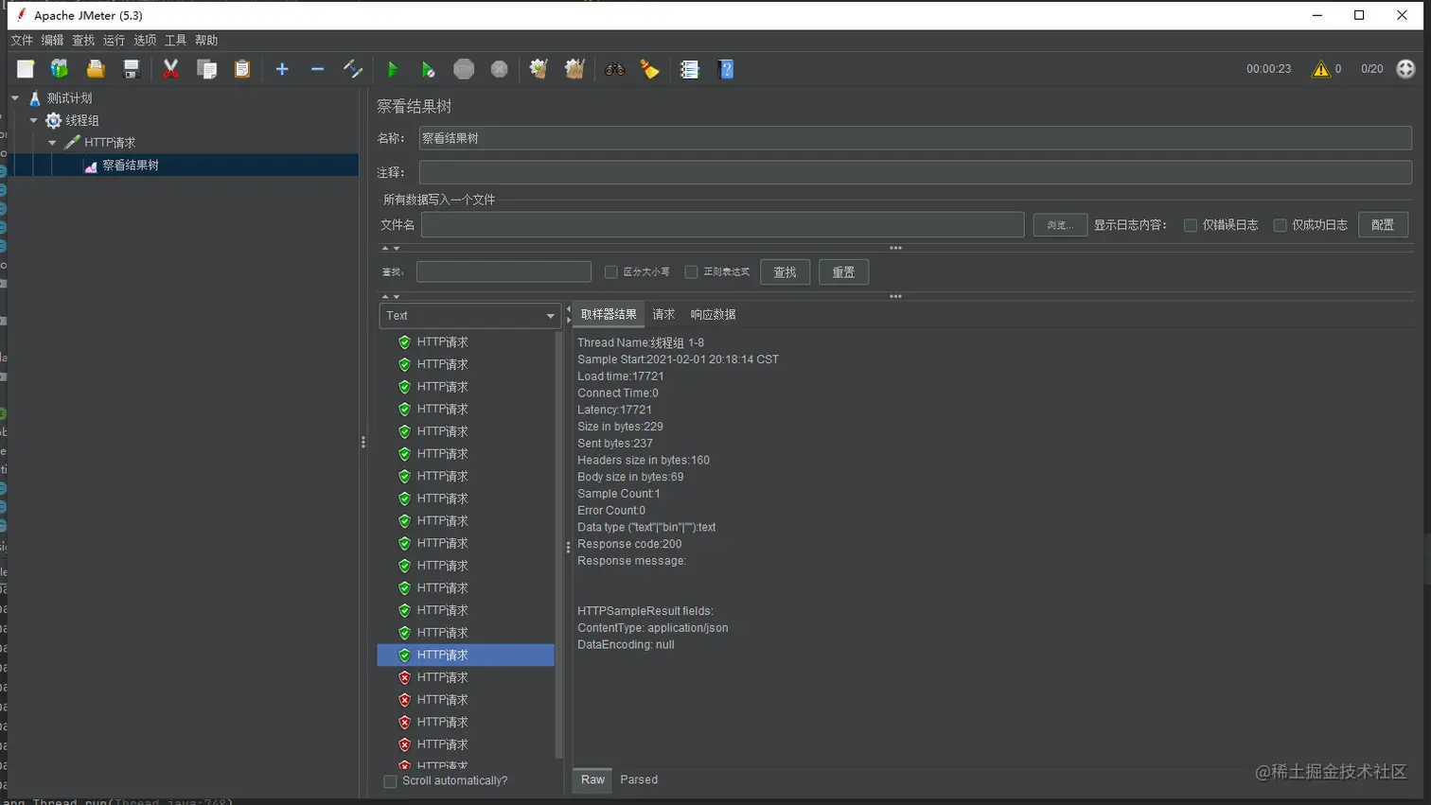Screen dimensions: 1431x805
Task: Click the 'Response code:200' line
Action: tap(629, 544)
